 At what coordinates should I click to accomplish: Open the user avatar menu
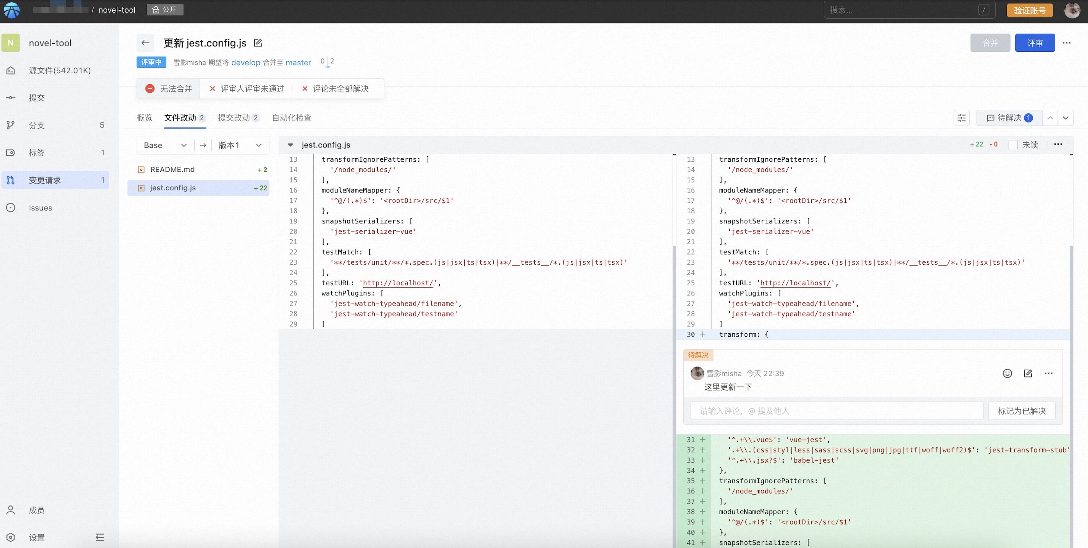(1072, 10)
